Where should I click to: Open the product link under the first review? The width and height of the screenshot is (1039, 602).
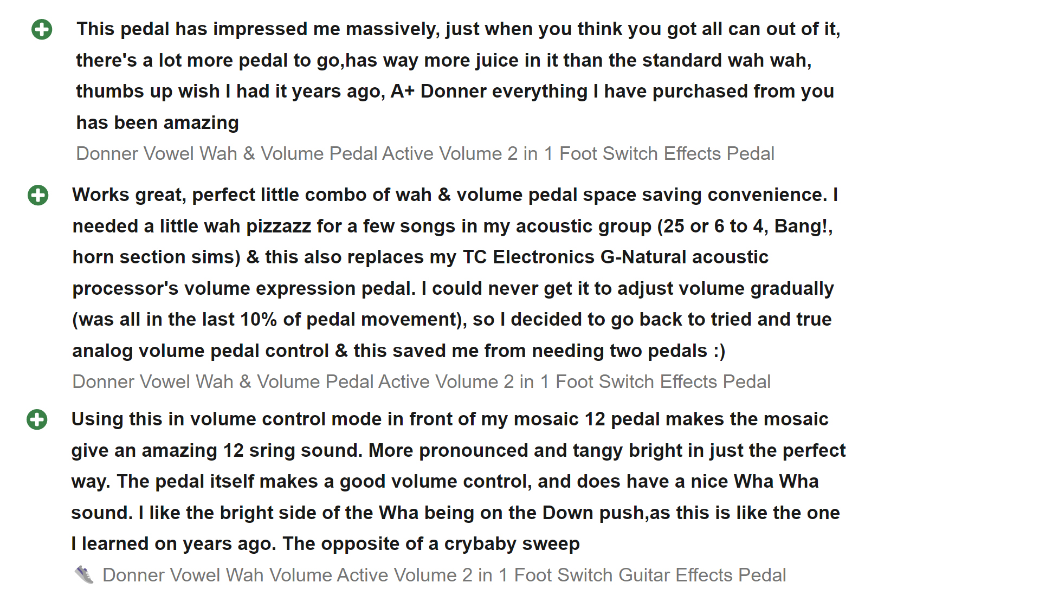click(x=425, y=154)
